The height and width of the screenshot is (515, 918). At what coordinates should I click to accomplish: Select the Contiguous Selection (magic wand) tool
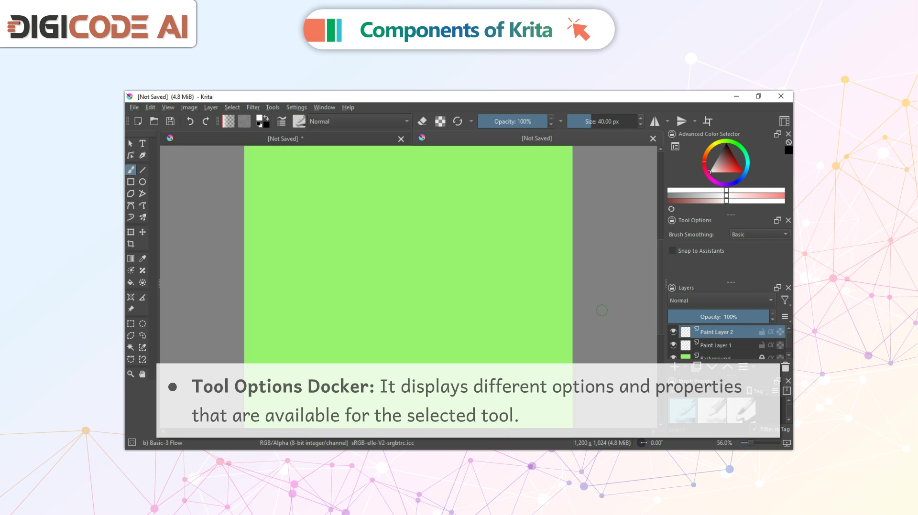(131, 347)
